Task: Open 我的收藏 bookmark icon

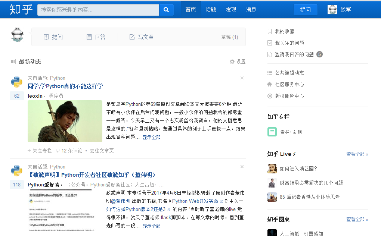Action: (269, 31)
